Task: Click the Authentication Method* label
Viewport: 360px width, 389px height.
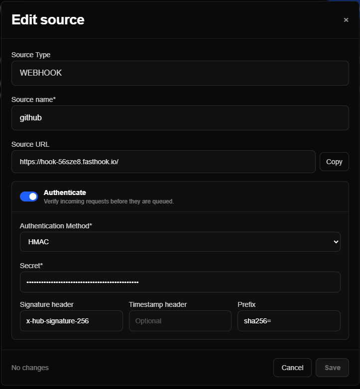Action: pyautogui.click(x=56, y=226)
